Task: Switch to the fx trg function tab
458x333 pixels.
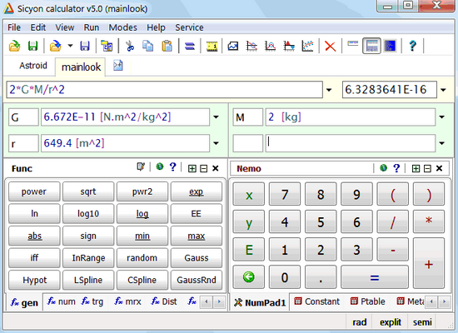Action: pos(92,301)
